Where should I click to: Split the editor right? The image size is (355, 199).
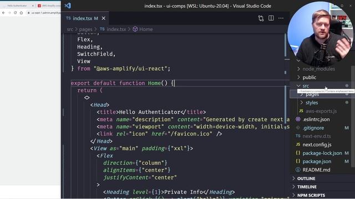pyautogui.click(x=271, y=18)
